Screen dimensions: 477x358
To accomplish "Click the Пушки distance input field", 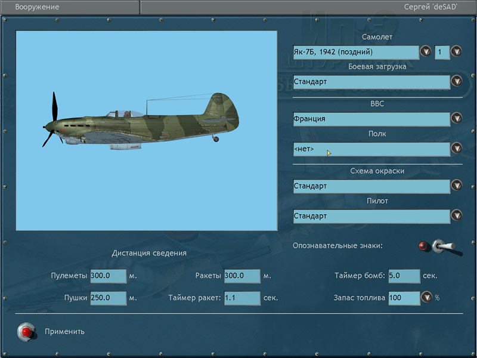I will [108, 298].
